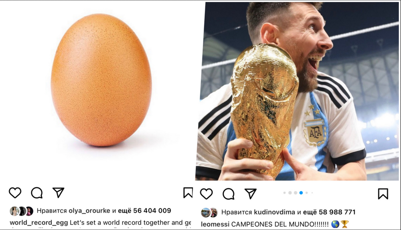
Task: Open the Messi World Cup trophy photo
Action: 298,91
